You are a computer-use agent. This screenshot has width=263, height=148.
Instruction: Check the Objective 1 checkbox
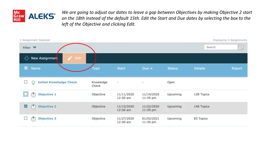click(26, 94)
